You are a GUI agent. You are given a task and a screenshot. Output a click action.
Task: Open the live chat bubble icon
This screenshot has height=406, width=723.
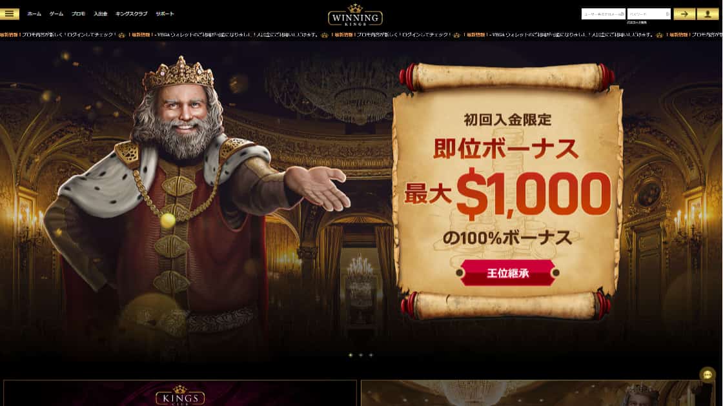[x=707, y=374]
